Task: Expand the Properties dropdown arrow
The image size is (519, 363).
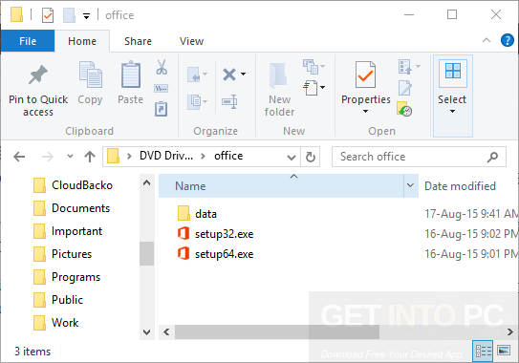Action: pyautogui.click(x=365, y=111)
